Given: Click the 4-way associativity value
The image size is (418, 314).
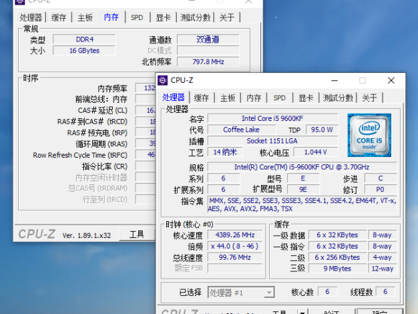Looking at the screenshot, I should (x=383, y=257).
